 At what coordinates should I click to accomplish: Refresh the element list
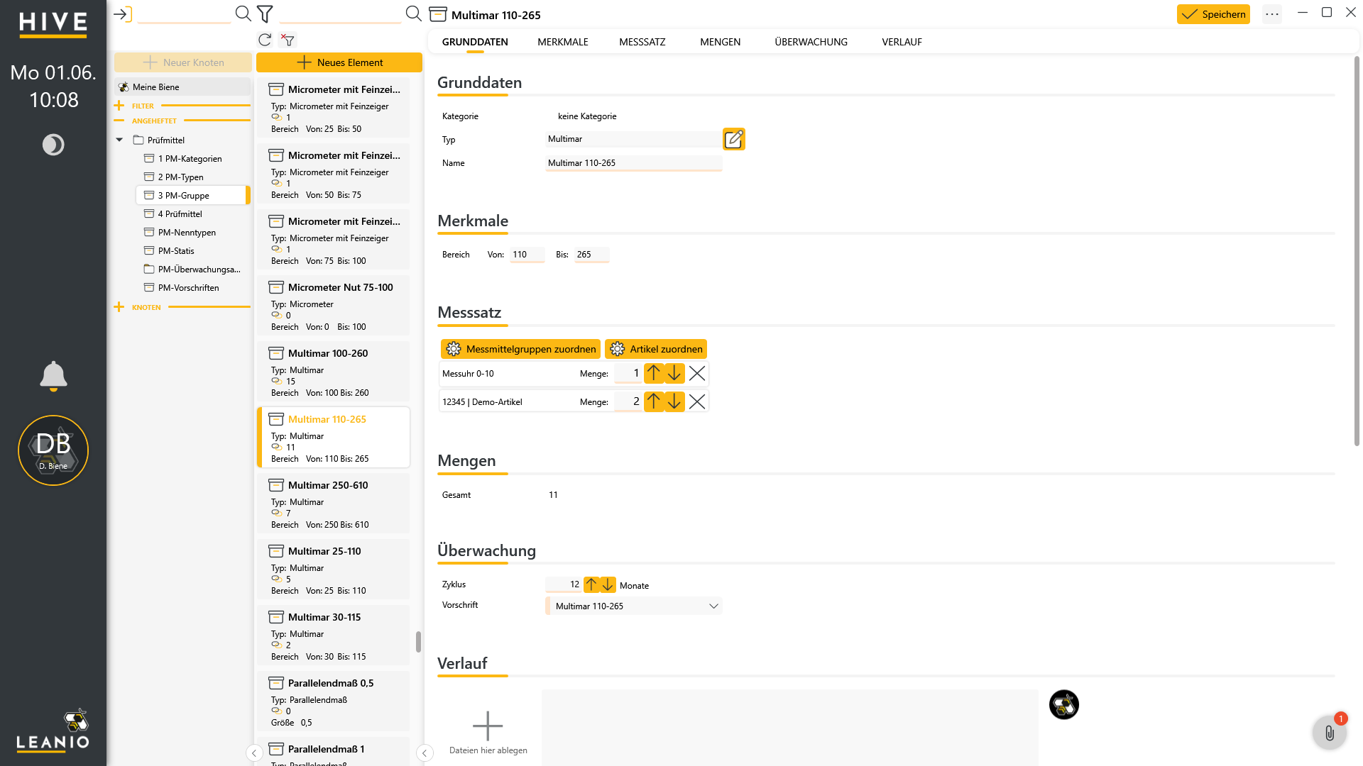265,40
